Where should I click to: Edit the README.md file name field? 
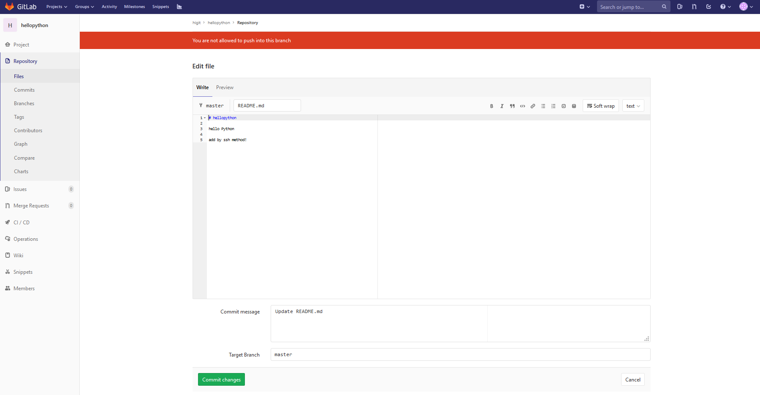[x=267, y=106]
